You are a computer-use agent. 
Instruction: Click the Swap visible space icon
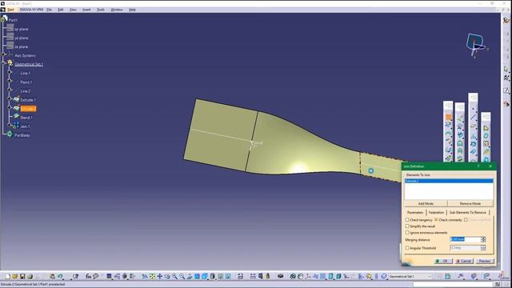point(228,277)
